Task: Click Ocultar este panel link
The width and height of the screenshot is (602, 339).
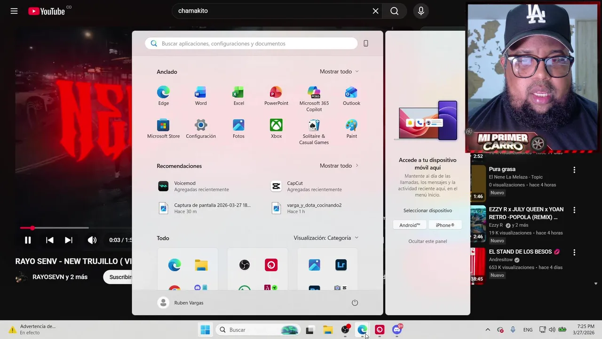Action: tap(428, 241)
